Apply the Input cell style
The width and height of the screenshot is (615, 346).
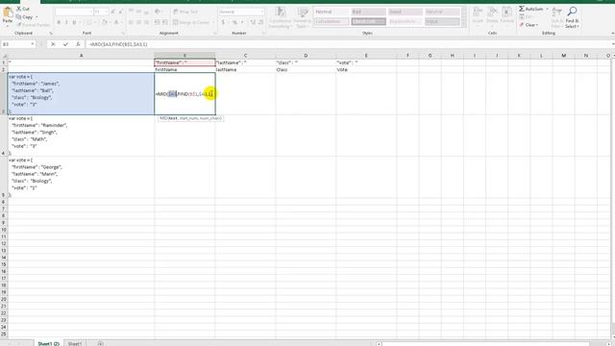point(442,21)
